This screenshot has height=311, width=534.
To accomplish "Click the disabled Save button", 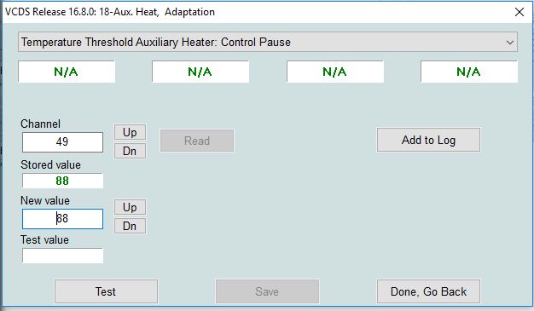I will click(267, 291).
